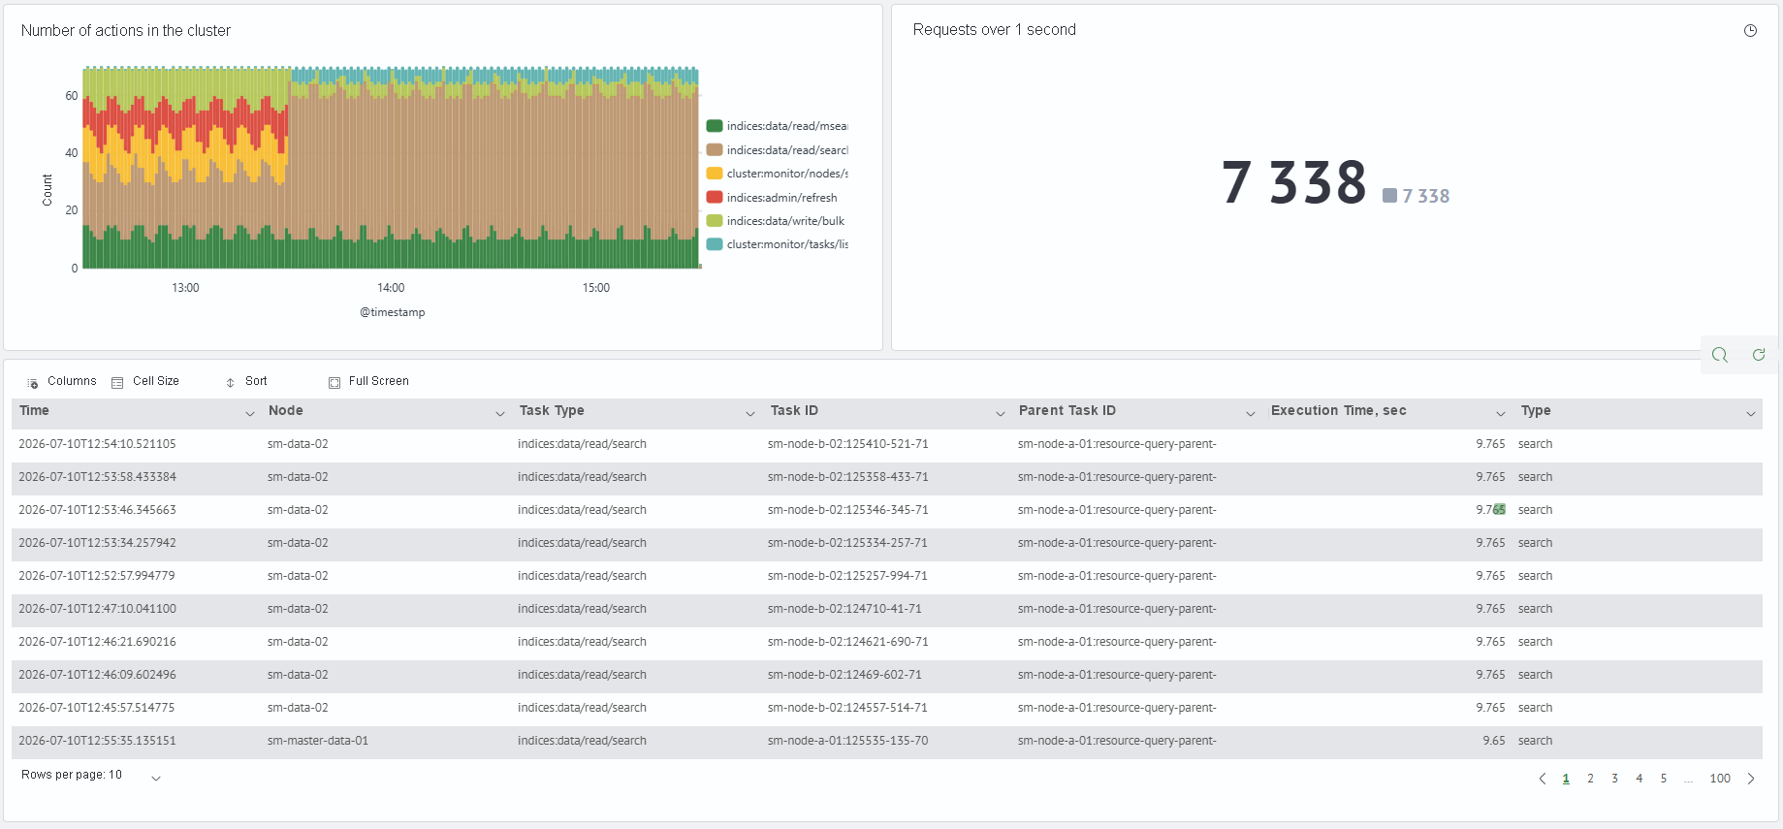Open the Cell Size options

(x=145, y=382)
